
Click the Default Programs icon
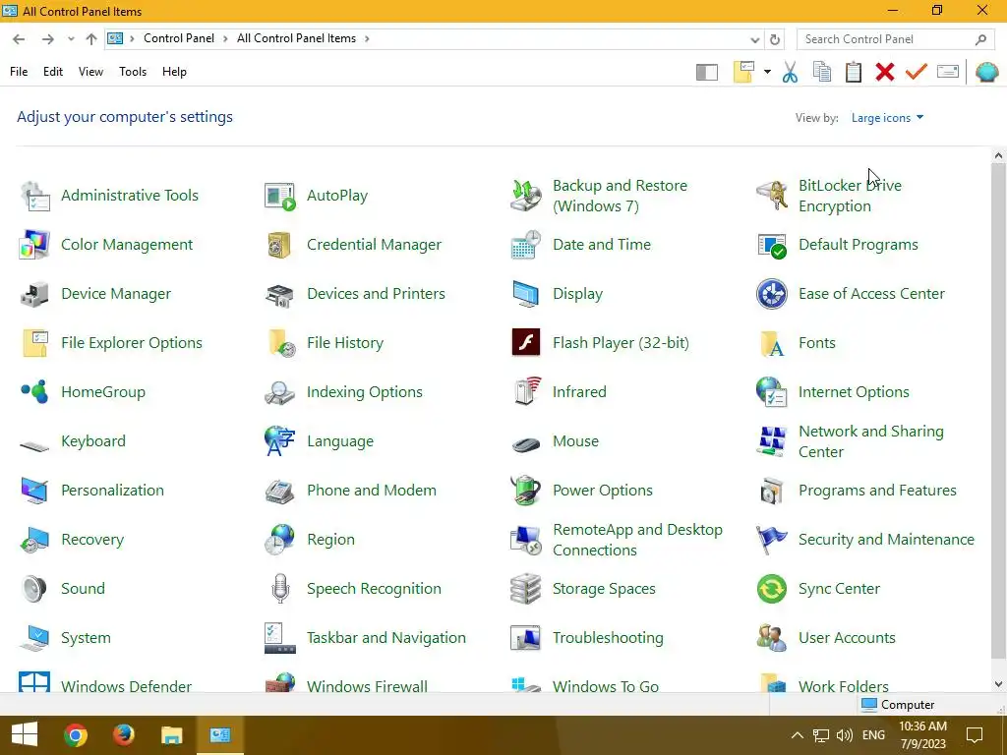771,245
